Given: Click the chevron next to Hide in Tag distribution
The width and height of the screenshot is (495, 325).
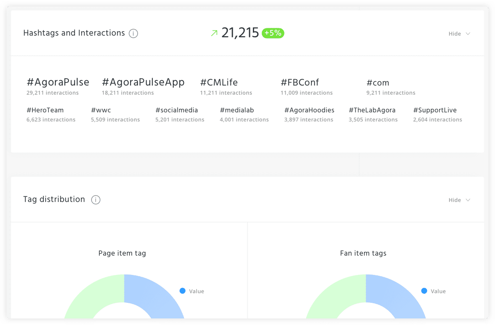Looking at the screenshot, I should 468,200.
